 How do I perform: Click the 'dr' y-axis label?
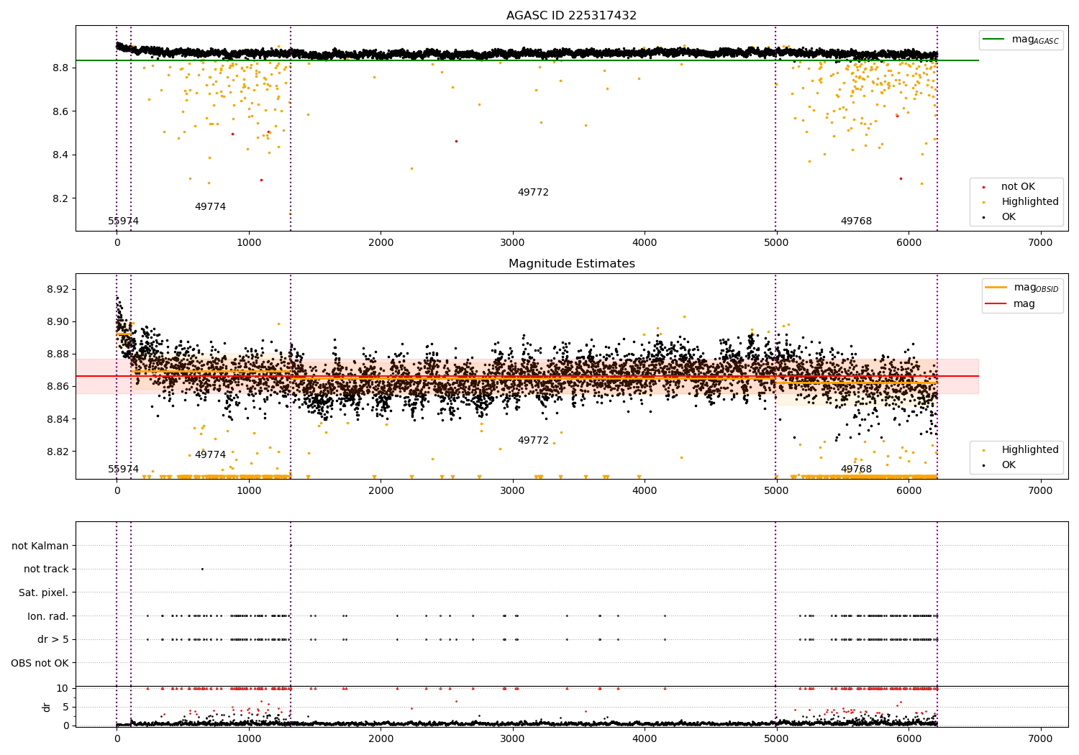[47, 707]
